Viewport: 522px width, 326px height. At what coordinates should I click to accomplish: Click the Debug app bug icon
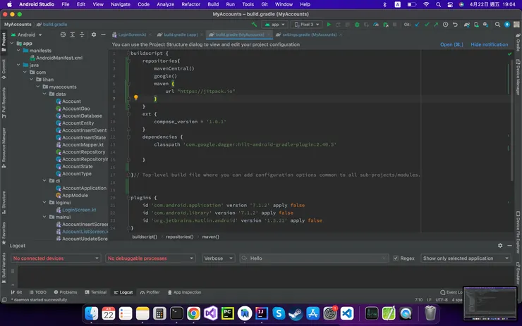click(x=358, y=24)
